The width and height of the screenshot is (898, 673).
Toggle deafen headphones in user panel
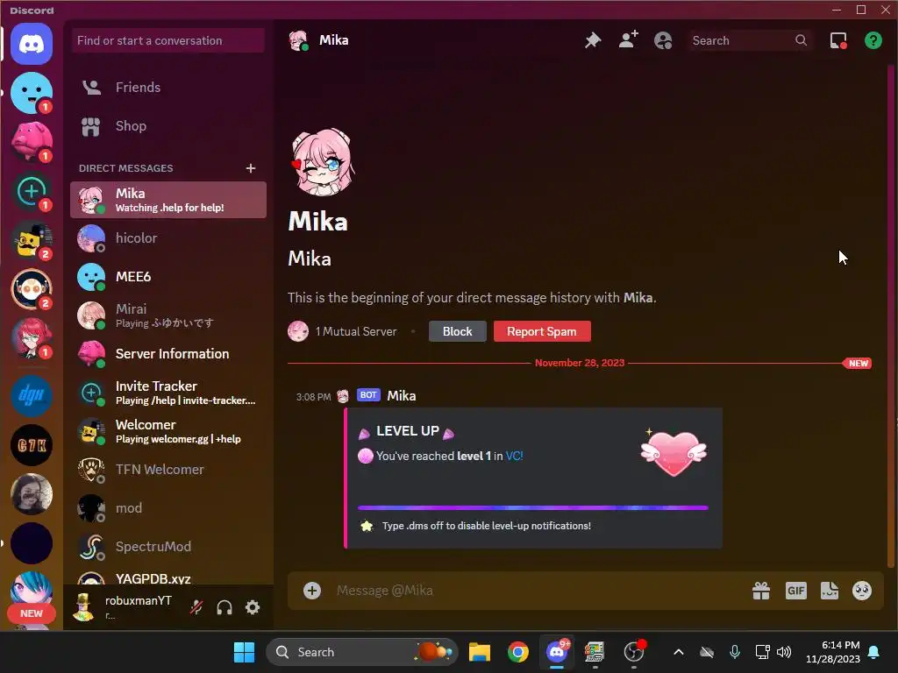(x=224, y=608)
